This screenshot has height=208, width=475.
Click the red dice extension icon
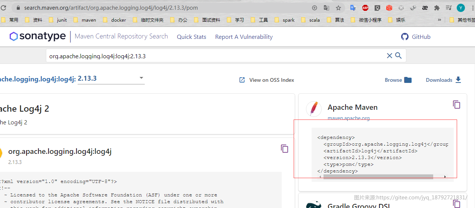tap(389, 7)
